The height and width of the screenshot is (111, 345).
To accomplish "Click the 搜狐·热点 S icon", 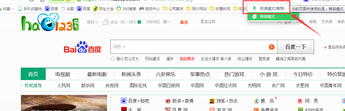I will 212,101.
